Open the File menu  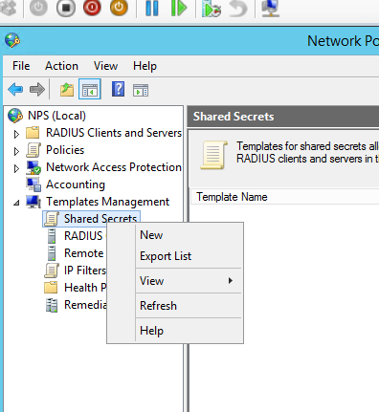[x=21, y=66]
